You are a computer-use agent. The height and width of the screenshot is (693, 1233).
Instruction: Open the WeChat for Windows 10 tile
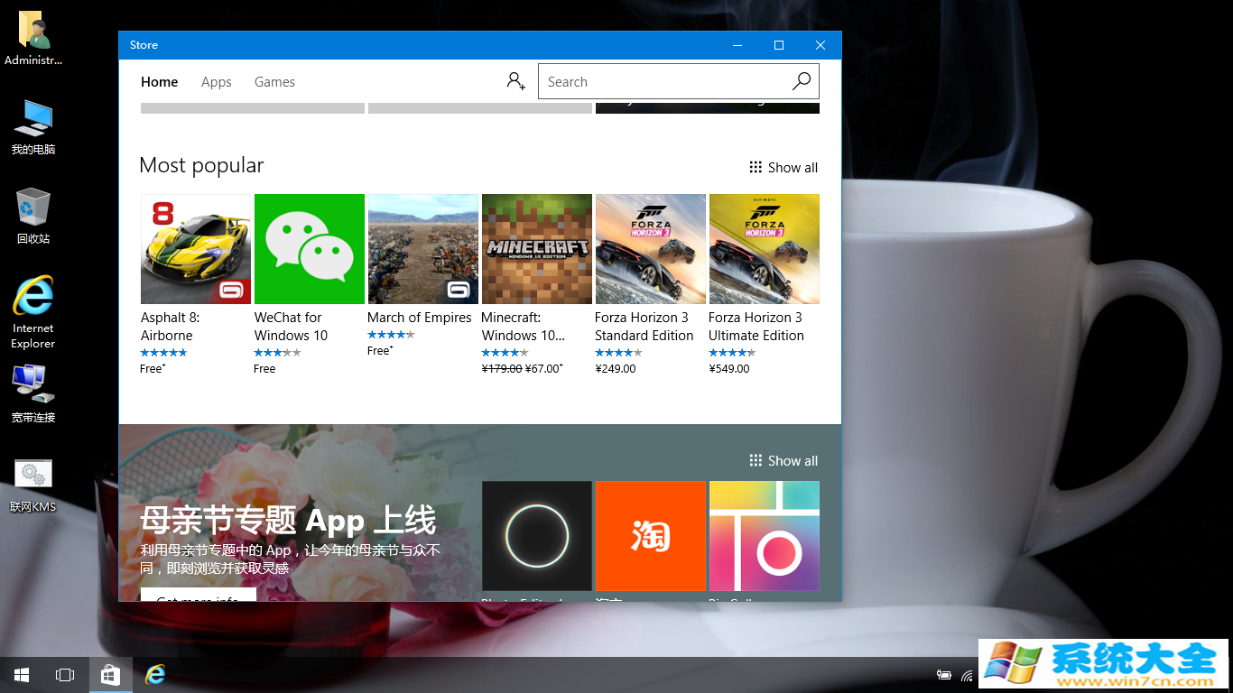pyautogui.click(x=309, y=249)
